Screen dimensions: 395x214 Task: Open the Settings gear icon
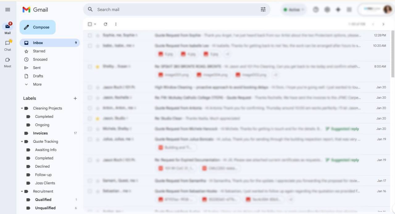point(327,10)
